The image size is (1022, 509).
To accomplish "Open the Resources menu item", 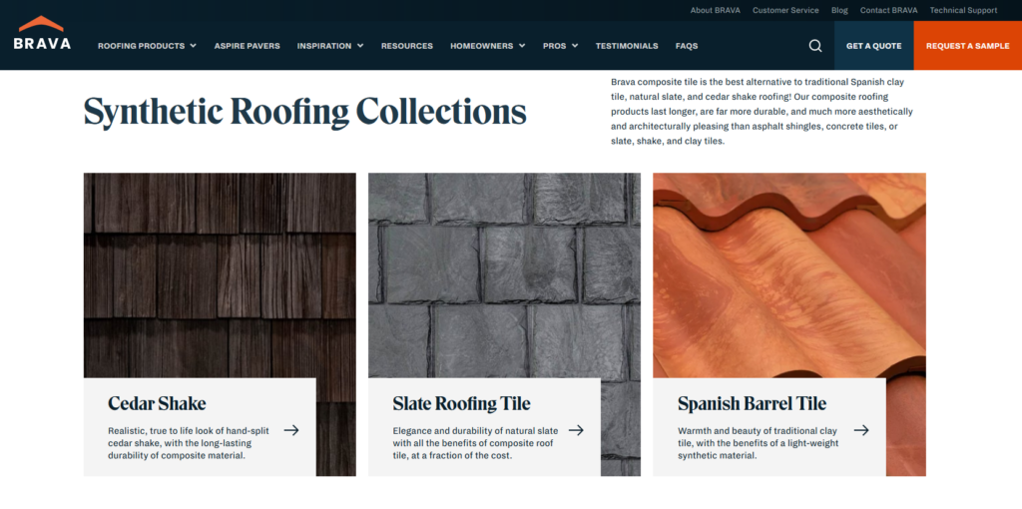I will coord(407,46).
